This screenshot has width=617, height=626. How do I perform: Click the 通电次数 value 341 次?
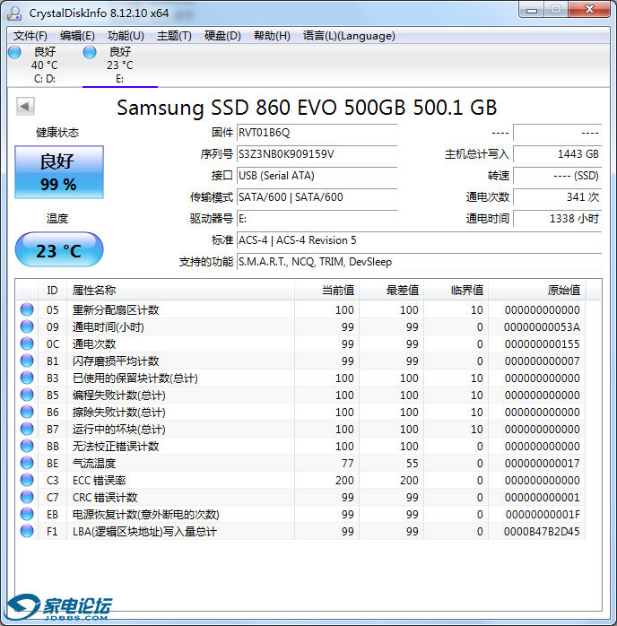[558, 197]
